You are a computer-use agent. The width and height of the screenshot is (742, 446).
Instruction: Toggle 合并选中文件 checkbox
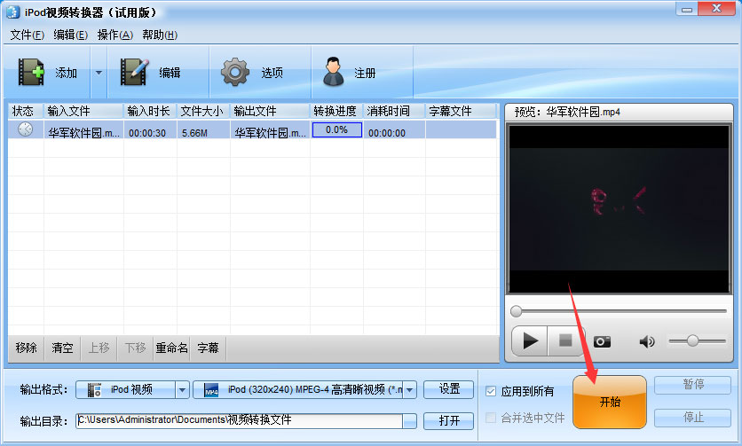pos(493,418)
